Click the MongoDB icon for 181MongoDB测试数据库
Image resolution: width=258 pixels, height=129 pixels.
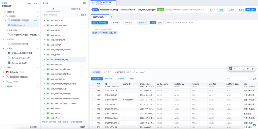pyautogui.click(x=9, y=53)
